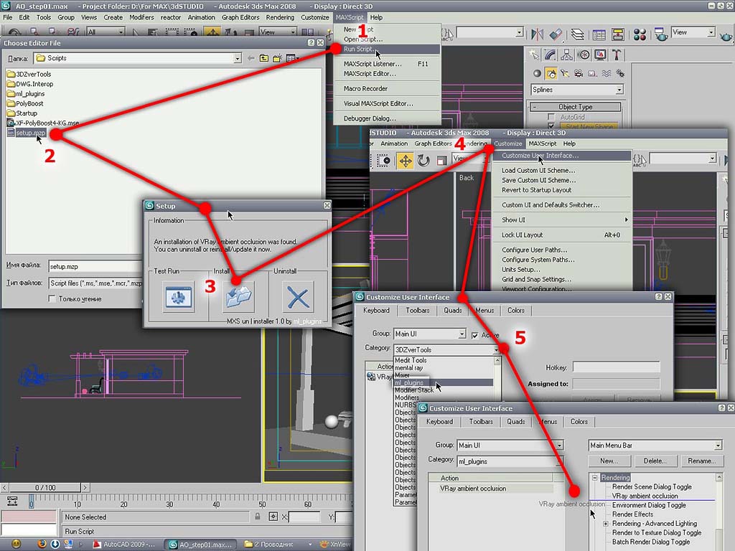This screenshot has height=551, width=735.
Task: Click the Rename... button
Action: click(x=701, y=461)
